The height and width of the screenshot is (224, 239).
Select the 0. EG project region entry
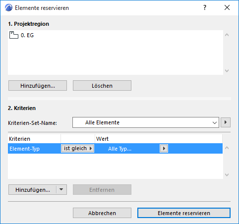[x=116, y=35]
